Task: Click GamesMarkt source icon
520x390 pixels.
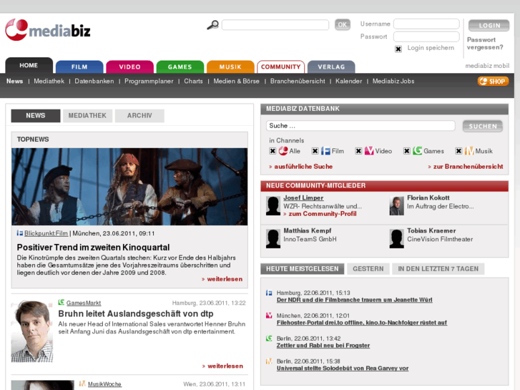Action: pos(62,303)
